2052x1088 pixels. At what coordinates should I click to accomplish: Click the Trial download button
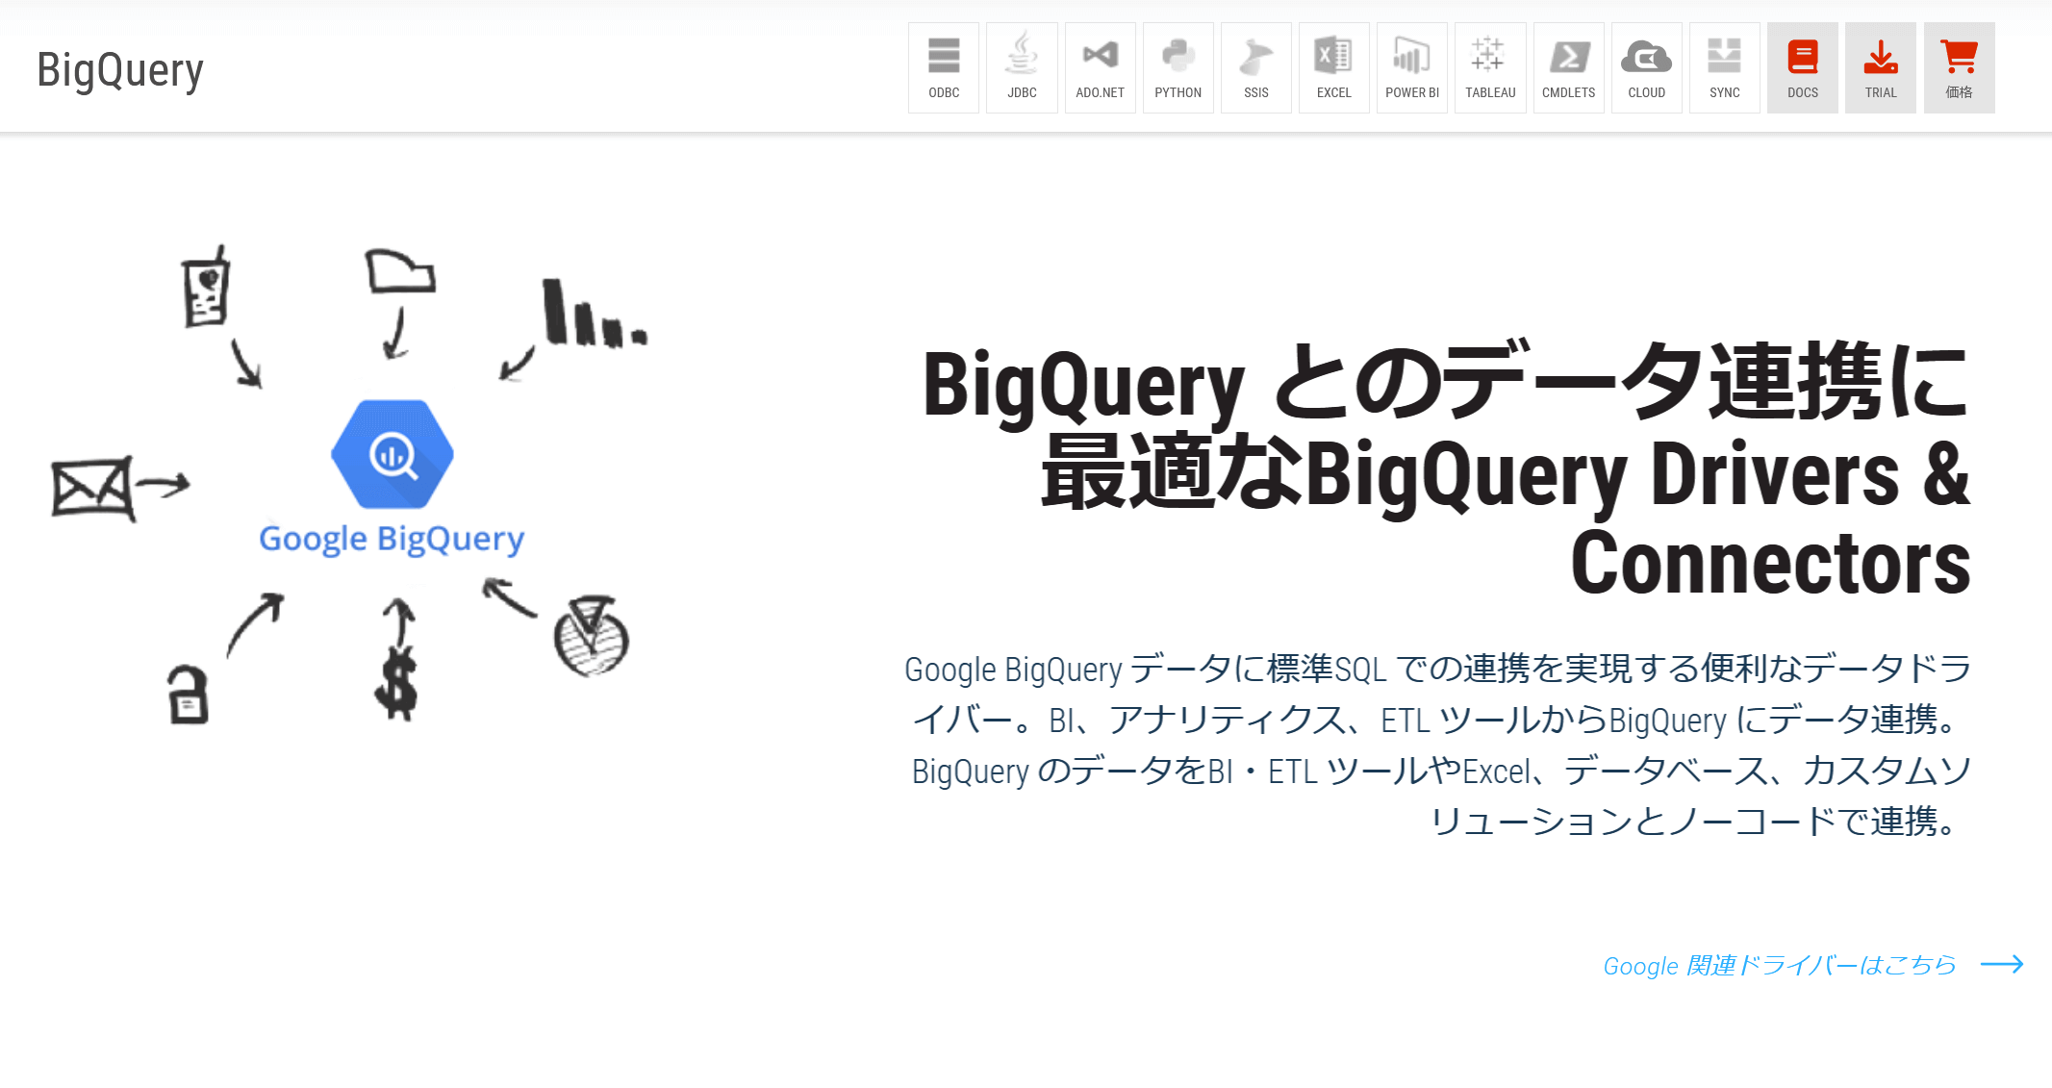tap(1880, 67)
